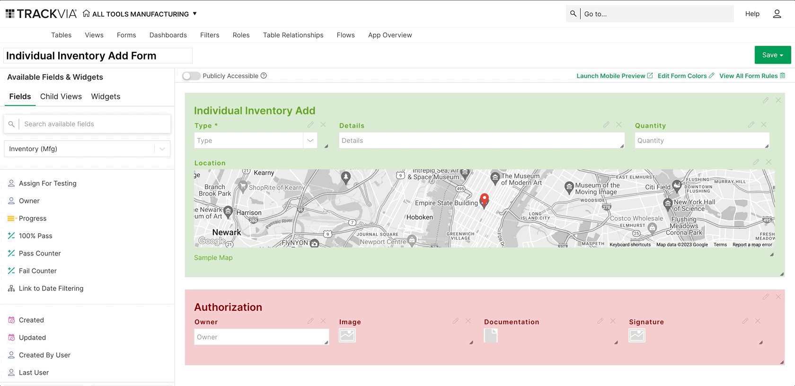Click the Image field placeholder icon
Viewport: 795px width, 386px height.
point(347,335)
